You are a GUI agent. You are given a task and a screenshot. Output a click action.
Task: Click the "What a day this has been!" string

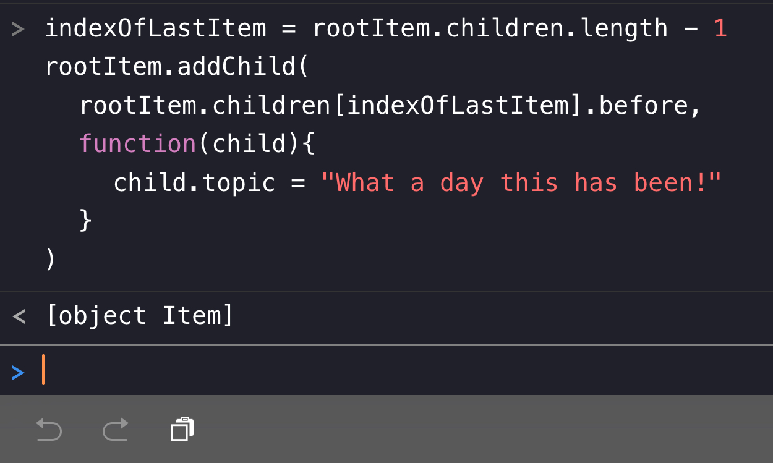pos(521,182)
